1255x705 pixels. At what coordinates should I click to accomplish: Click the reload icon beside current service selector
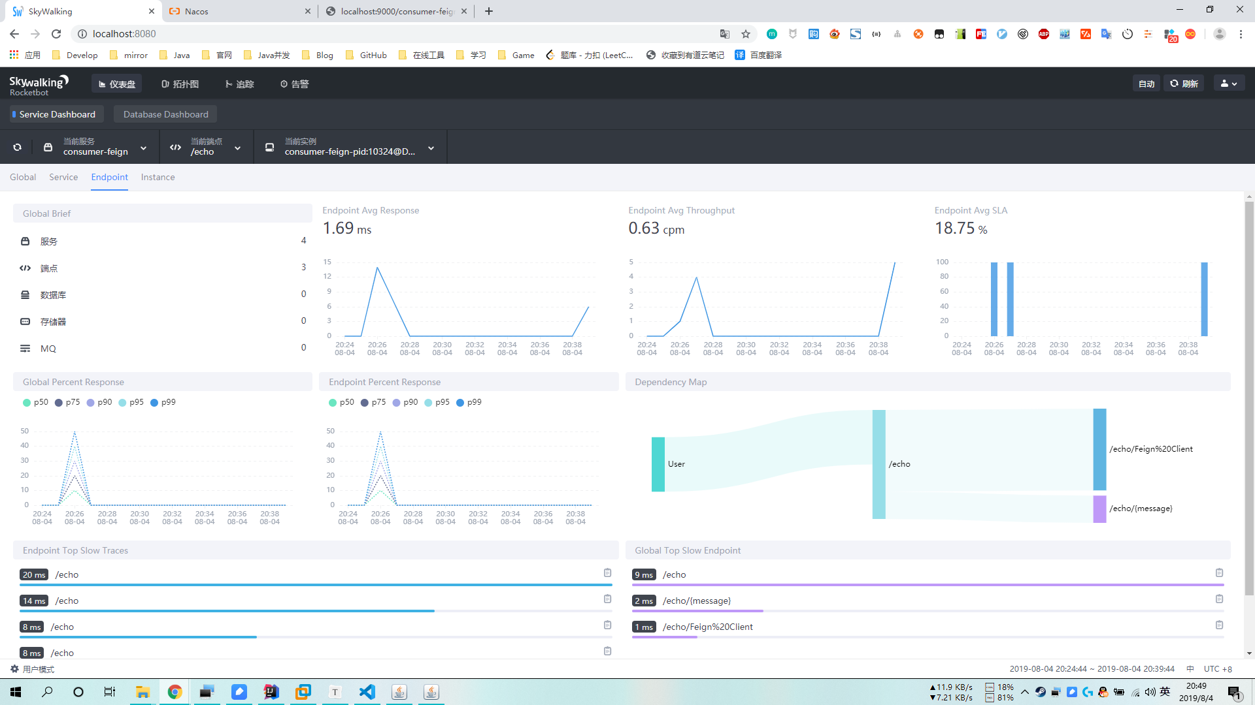coord(18,148)
